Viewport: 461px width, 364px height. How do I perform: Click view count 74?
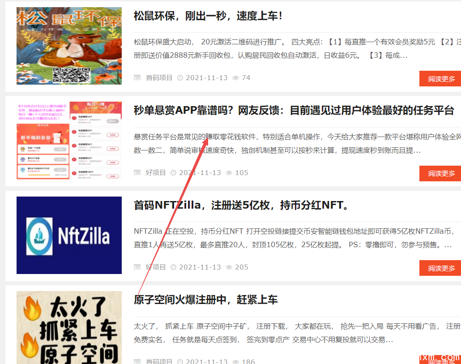[246, 77]
